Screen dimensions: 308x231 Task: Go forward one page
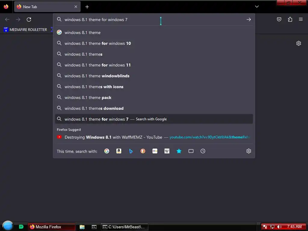coord(18,20)
